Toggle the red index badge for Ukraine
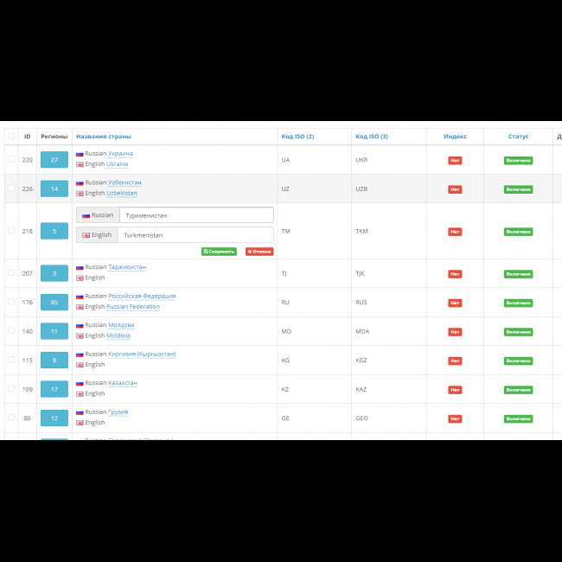 pyautogui.click(x=455, y=160)
